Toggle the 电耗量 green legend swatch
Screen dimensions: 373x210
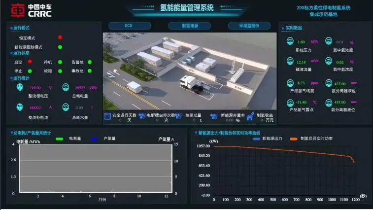60,139
